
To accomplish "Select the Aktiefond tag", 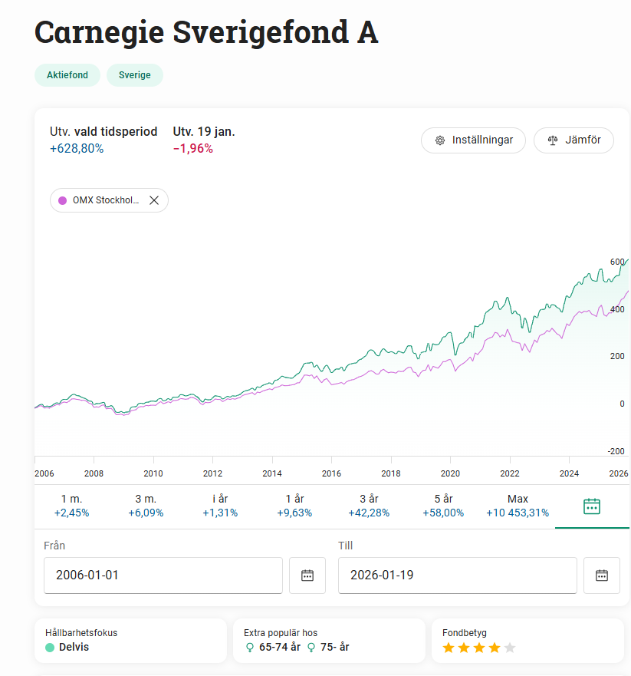I will tap(67, 75).
